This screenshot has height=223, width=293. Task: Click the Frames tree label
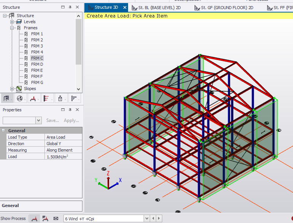pyautogui.click(x=31, y=28)
